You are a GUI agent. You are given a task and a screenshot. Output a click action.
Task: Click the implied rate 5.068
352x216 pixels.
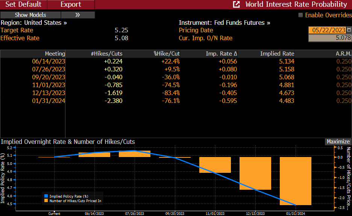coord(287,77)
